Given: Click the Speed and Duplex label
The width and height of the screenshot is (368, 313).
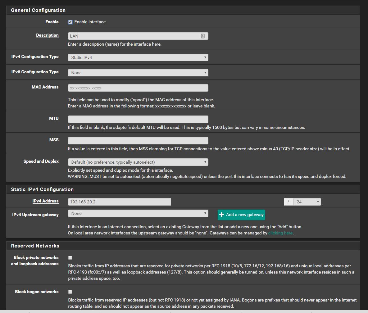Looking at the screenshot, I should [41, 161].
